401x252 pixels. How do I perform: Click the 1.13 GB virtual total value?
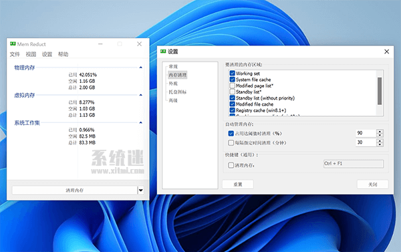point(87,115)
